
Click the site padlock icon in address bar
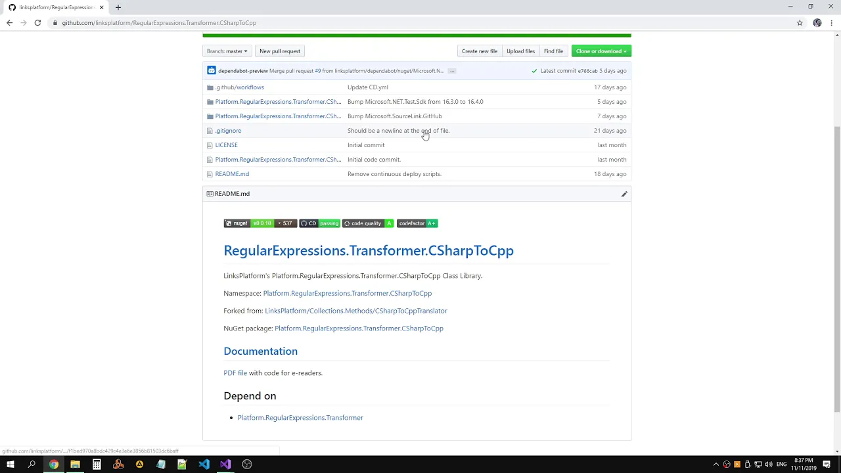point(56,23)
